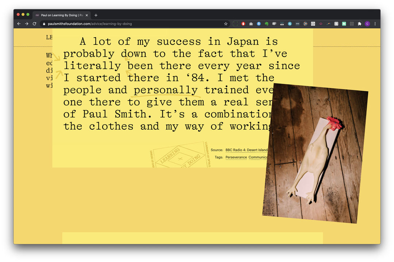Click the dark three-dots extension icon
The image size is (394, 262).
(x=298, y=24)
